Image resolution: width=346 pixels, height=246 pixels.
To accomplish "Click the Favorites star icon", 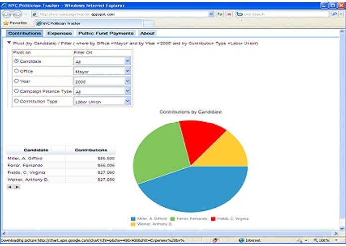I will [x=6, y=23].
